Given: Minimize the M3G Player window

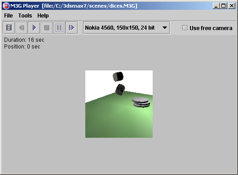Looking at the screenshot, I should coord(216,6).
